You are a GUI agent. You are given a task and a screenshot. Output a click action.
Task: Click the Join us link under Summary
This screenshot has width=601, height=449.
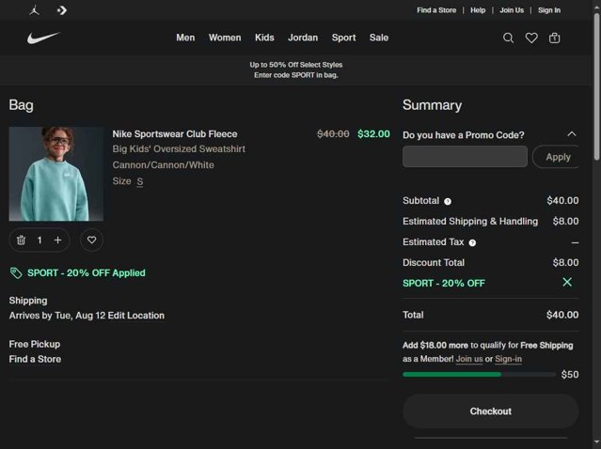(x=469, y=359)
